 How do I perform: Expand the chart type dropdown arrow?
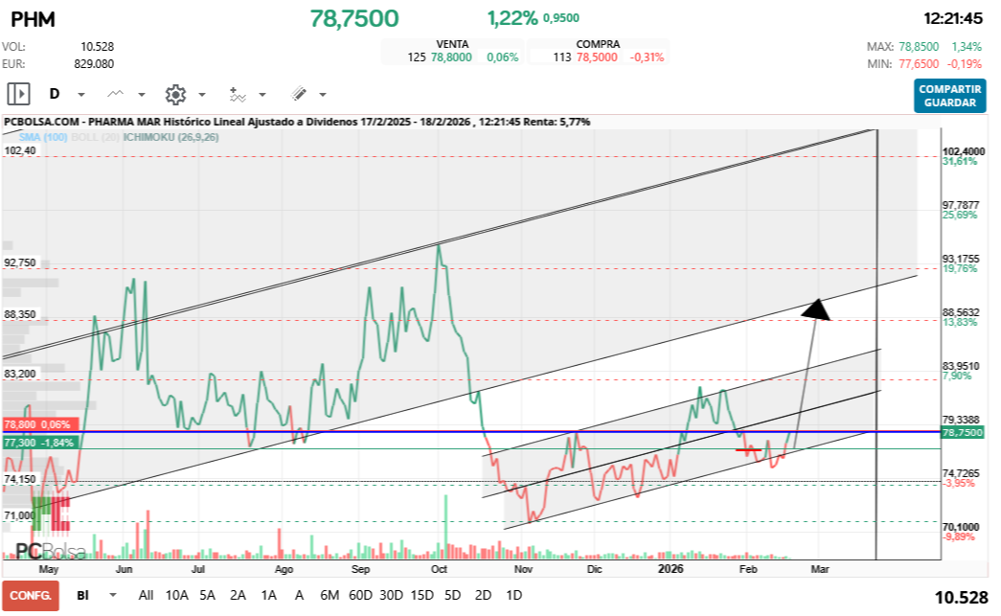[x=142, y=95]
